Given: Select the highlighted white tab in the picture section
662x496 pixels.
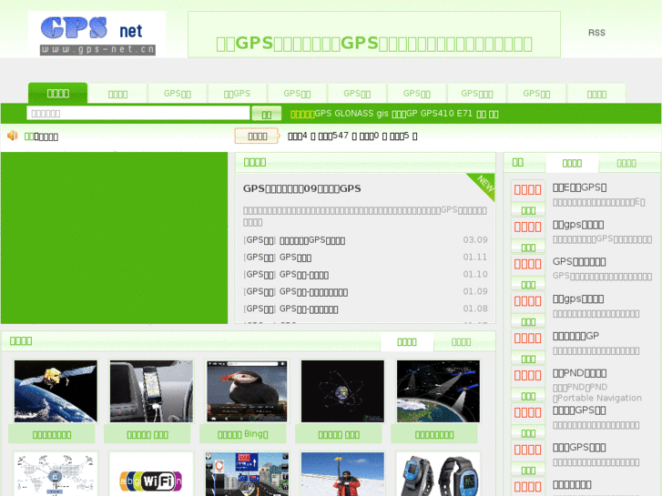Looking at the screenshot, I should pyautogui.click(x=407, y=342).
